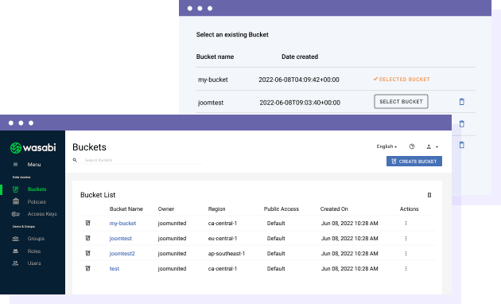Click the 2022-06-08T09:03:40+00:00 date cell
Image resolution: width=501 pixels, height=304 pixels.
[300, 103]
